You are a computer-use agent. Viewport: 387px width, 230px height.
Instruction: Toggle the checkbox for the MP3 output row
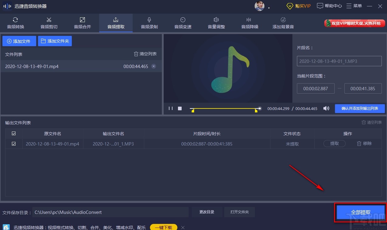[14, 144]
